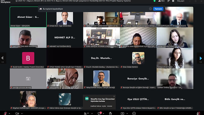This screenshot has width=204, height=115.
Task: Select Bitlis Gençlik ve Spor tile
Action: (x=175, y=99)
